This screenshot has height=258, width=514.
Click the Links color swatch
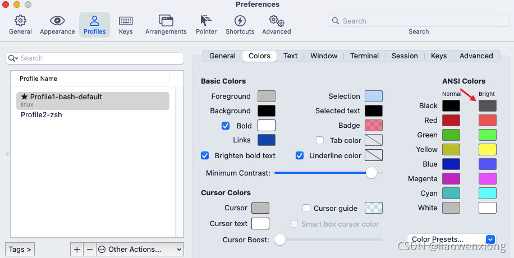pyautogui.click(x=267, y=140)
